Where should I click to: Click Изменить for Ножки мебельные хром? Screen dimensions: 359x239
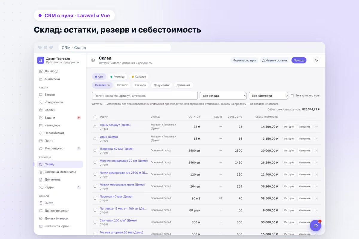pyautogui.click(x=305, y=186)
